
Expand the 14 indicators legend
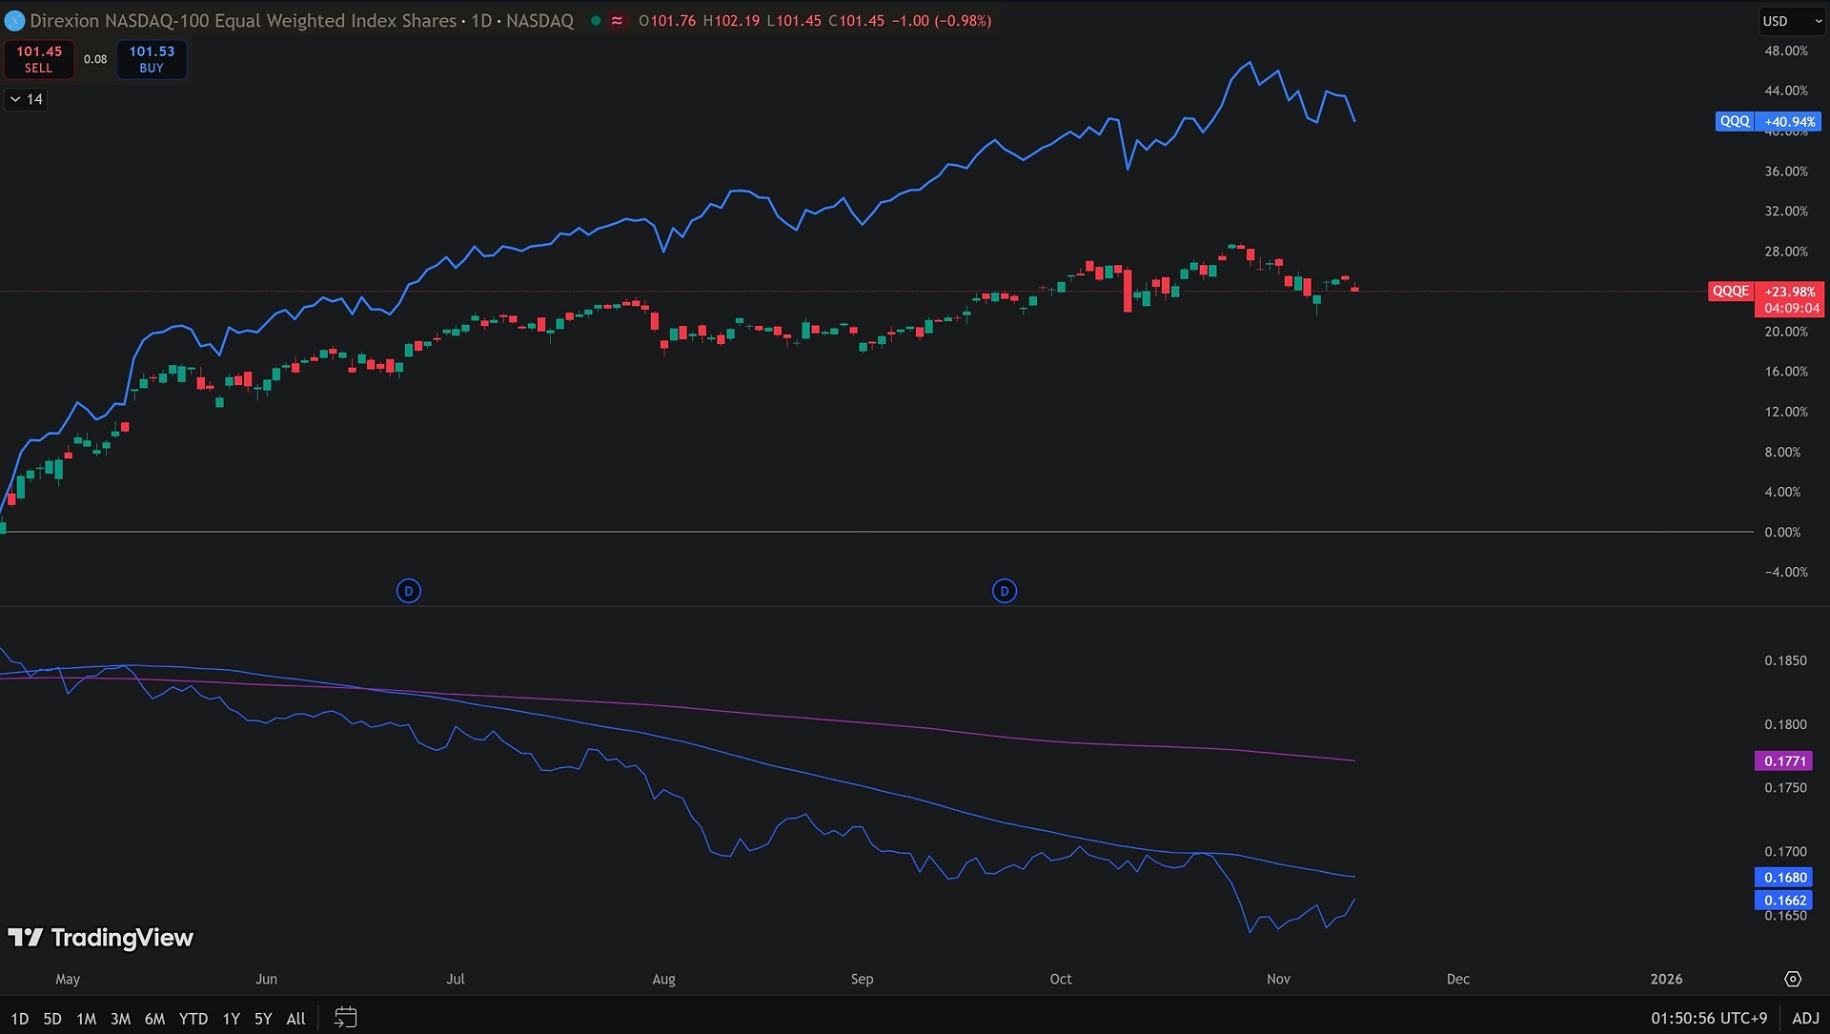tap(26, 99)
